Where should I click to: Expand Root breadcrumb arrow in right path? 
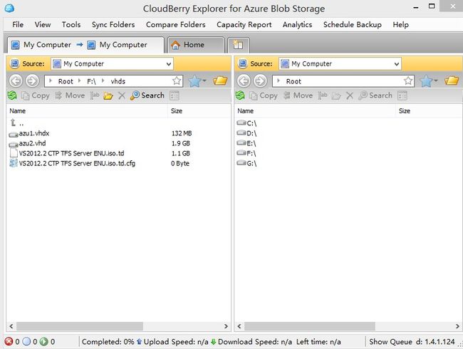click(279, 80)
